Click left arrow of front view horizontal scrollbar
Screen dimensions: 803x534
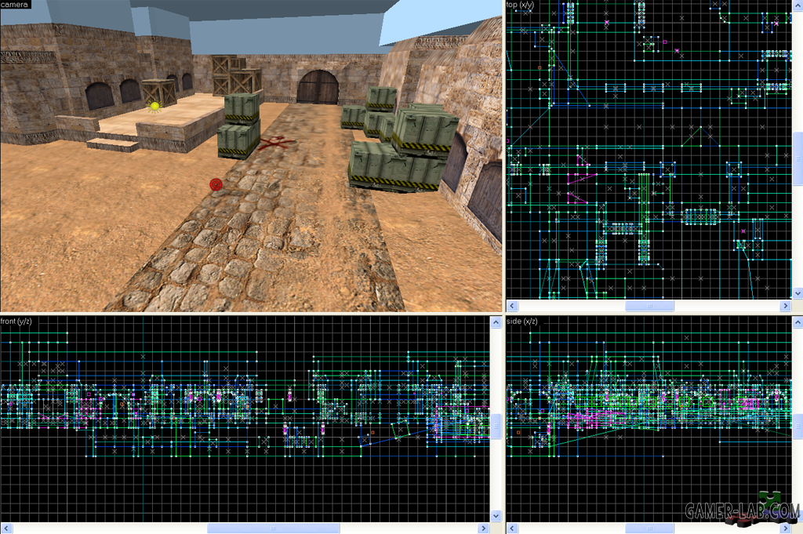6,529
